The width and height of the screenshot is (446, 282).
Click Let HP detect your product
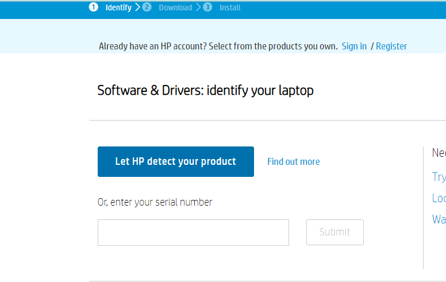click(176, 161)
